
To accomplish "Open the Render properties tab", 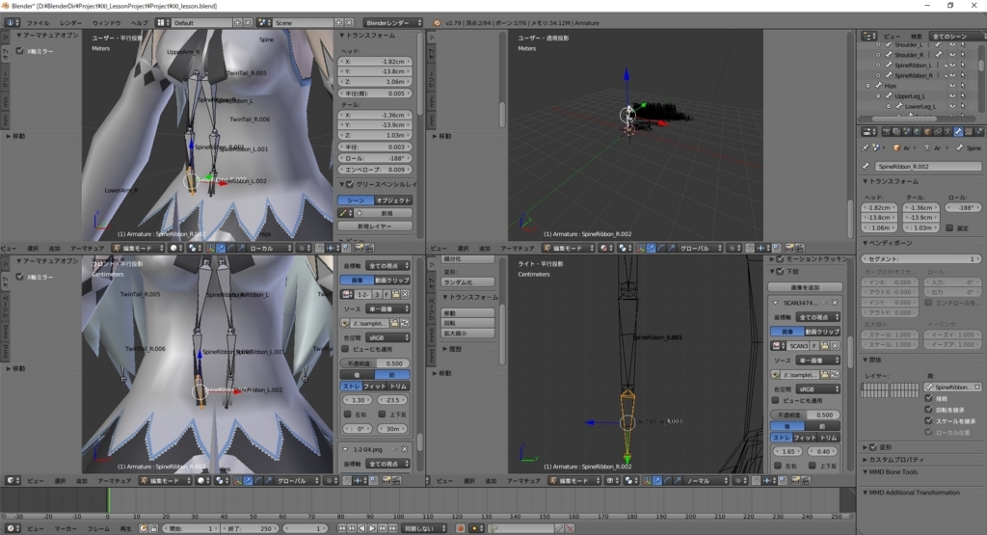I will tap(887, 131).
